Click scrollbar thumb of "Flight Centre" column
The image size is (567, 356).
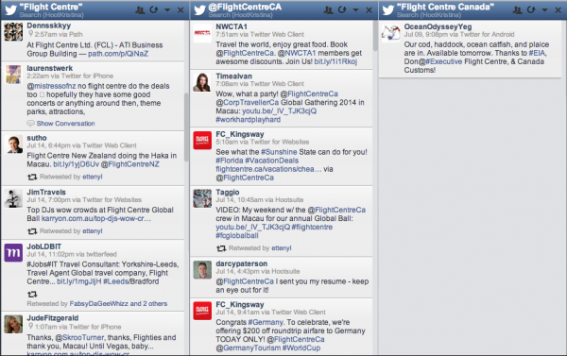pos(186,127)
